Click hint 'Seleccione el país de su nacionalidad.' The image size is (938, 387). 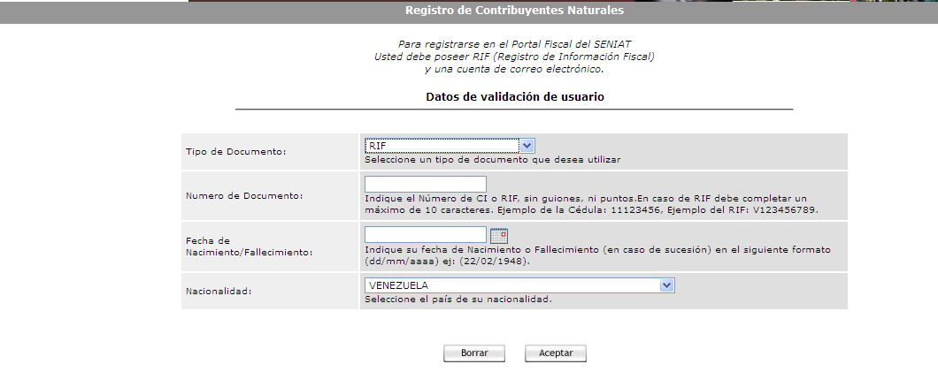pos(458,300)
